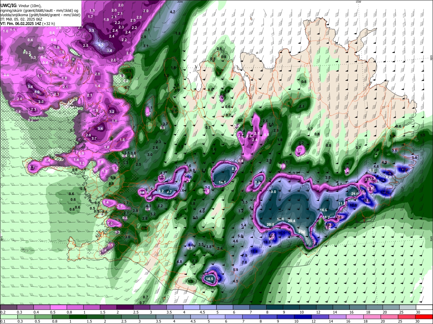Click the white swatch above 30, upper legend
The height and width of the screenshot is (324, 433).
tap(424, 307)
